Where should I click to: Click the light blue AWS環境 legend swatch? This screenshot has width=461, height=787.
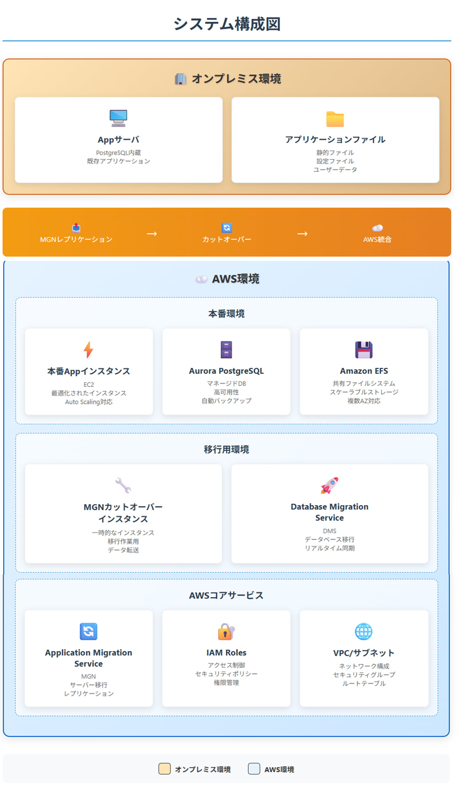(x=254, y=769)
